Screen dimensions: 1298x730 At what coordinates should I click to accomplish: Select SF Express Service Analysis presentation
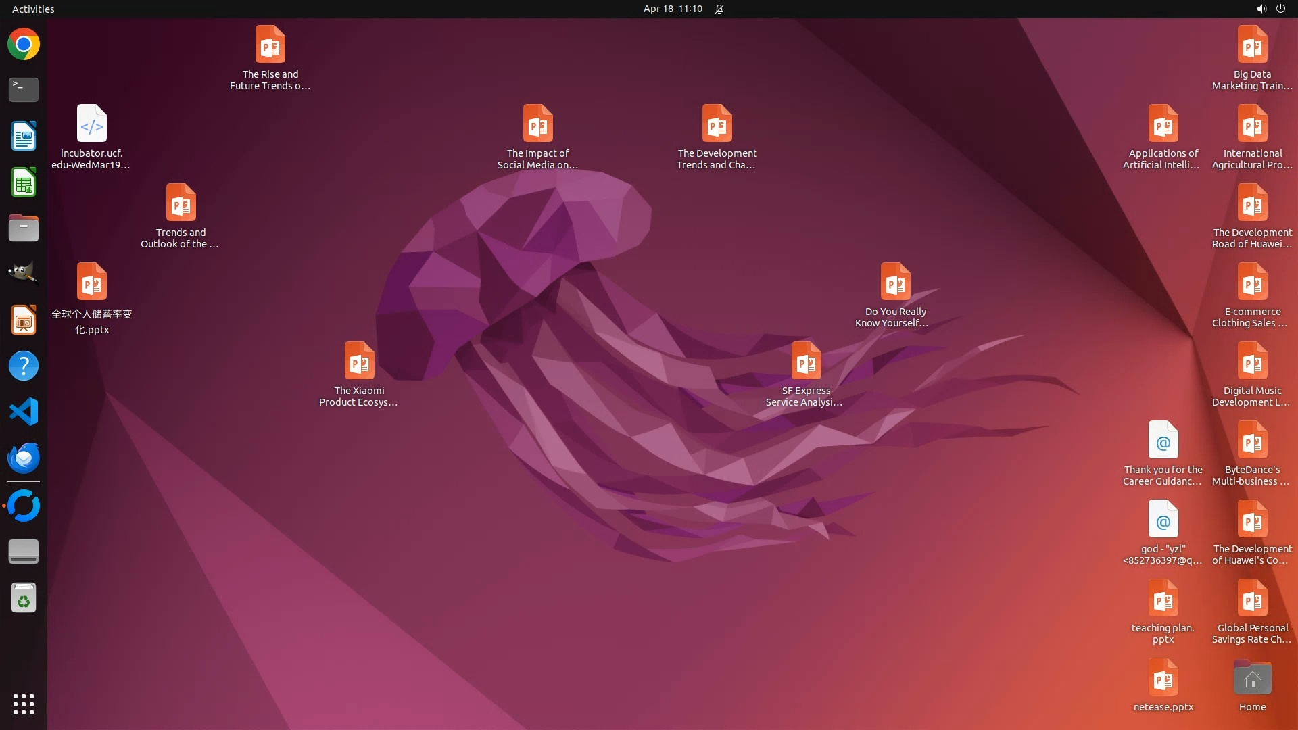pos(806,362)
